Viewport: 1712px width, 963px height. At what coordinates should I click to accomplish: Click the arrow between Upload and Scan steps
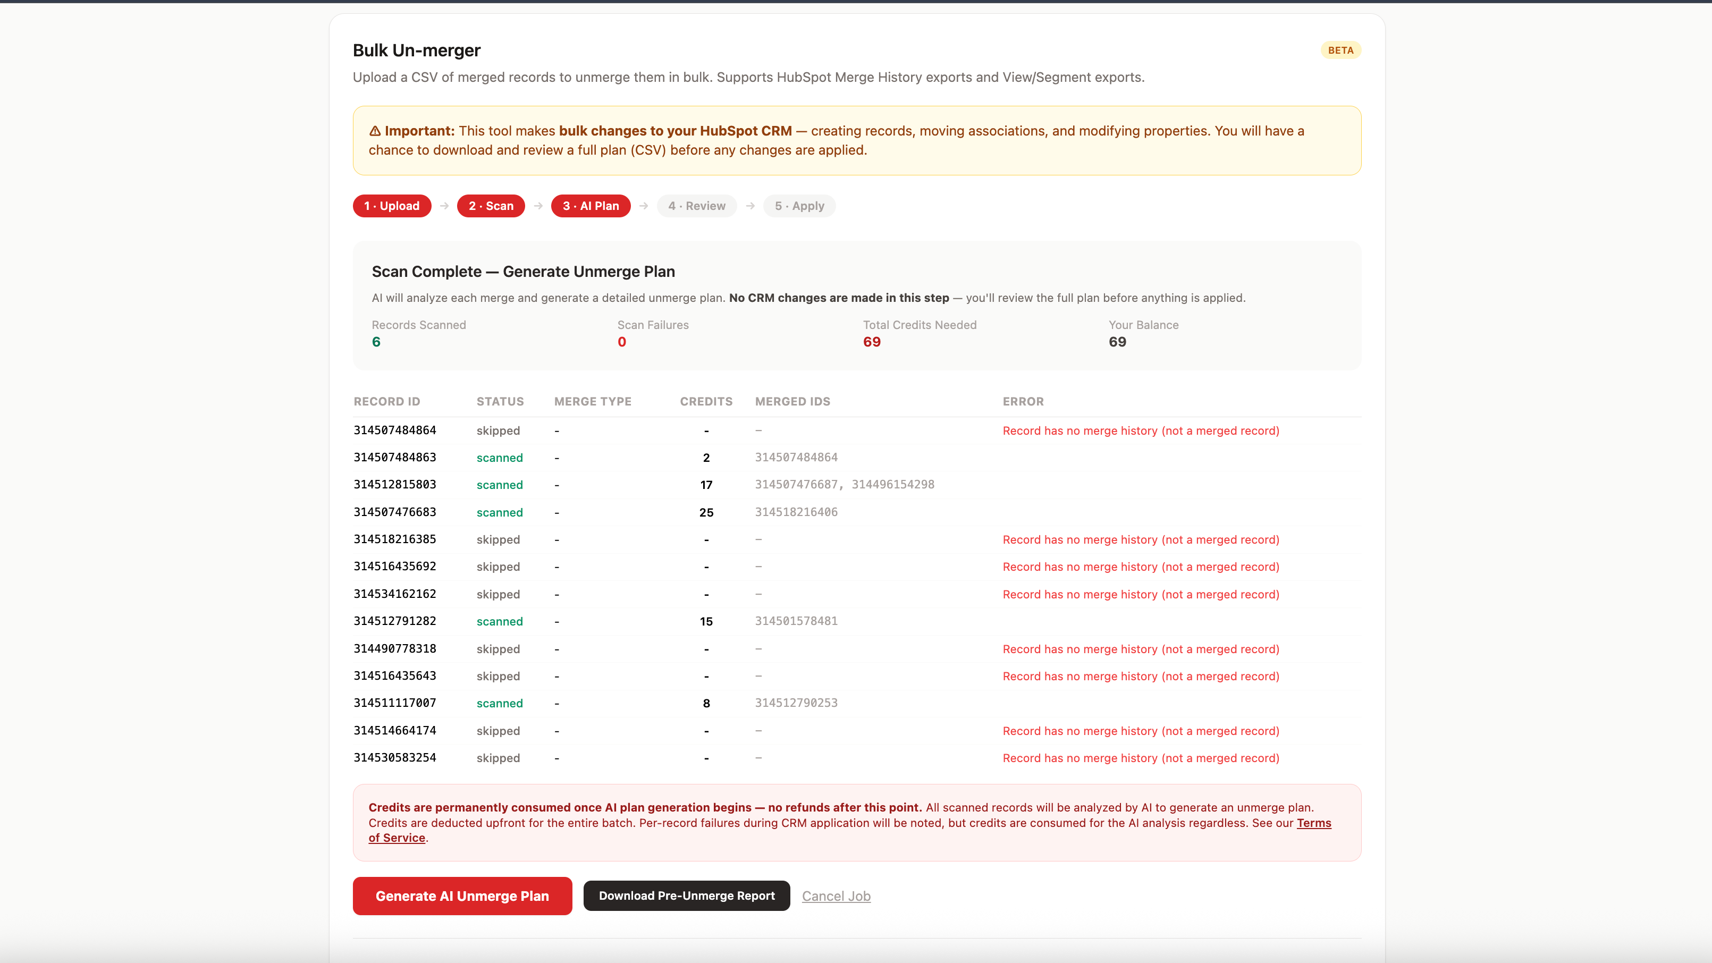[444, 206]
